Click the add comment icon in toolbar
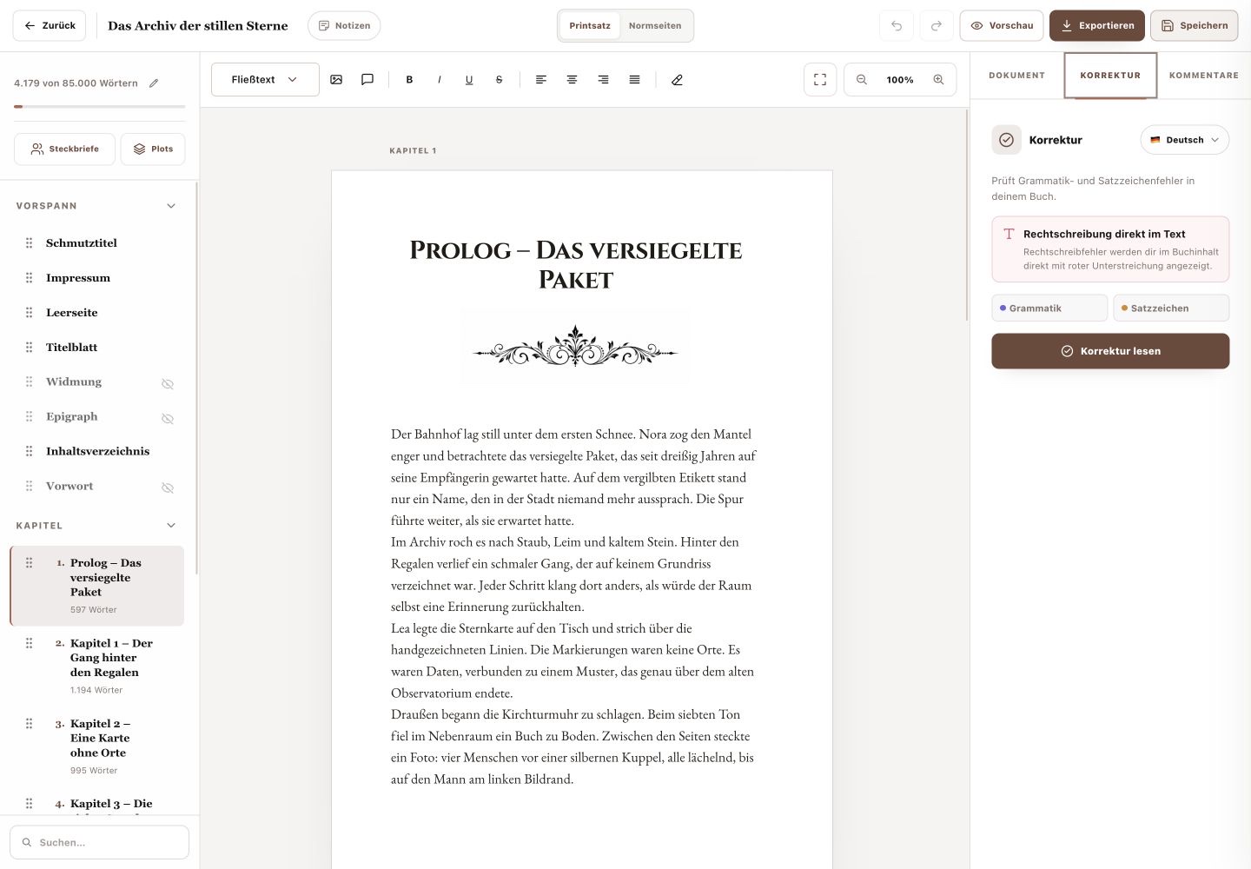This screenshot has height=869, width=1251. (x=367, y=79)
